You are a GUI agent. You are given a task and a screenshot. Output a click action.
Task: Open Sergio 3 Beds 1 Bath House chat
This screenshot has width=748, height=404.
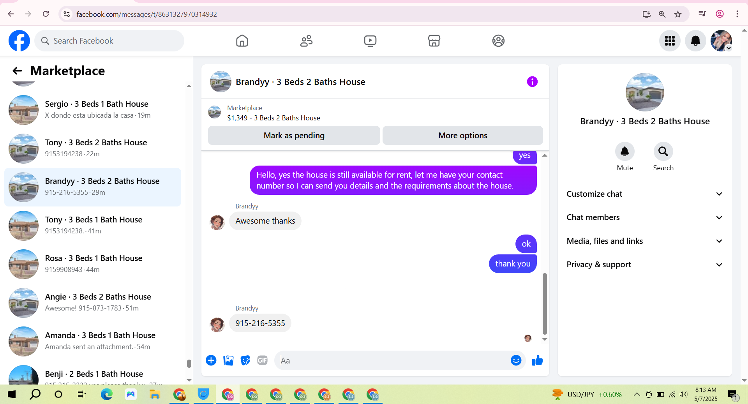point(93,110)
